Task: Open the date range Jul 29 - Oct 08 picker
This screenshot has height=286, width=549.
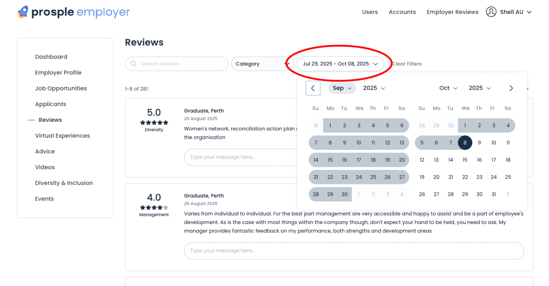Action: (x=340, y=64)
